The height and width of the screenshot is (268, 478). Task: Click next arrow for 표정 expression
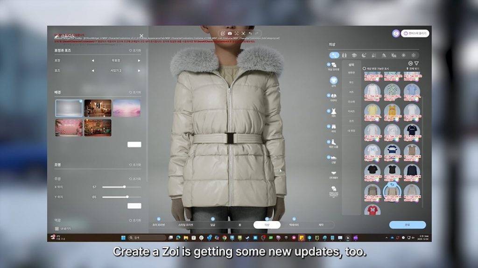coord(139,61)
